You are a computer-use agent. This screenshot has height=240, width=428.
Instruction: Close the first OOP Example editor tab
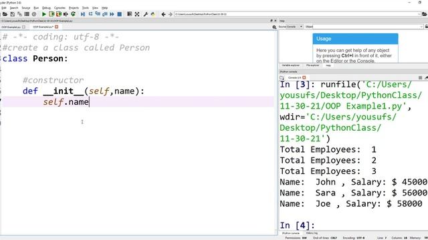[x=24, y=27]
